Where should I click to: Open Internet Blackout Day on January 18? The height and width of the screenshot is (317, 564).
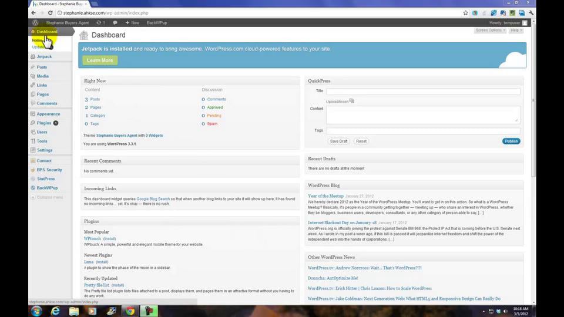[342, 222]
